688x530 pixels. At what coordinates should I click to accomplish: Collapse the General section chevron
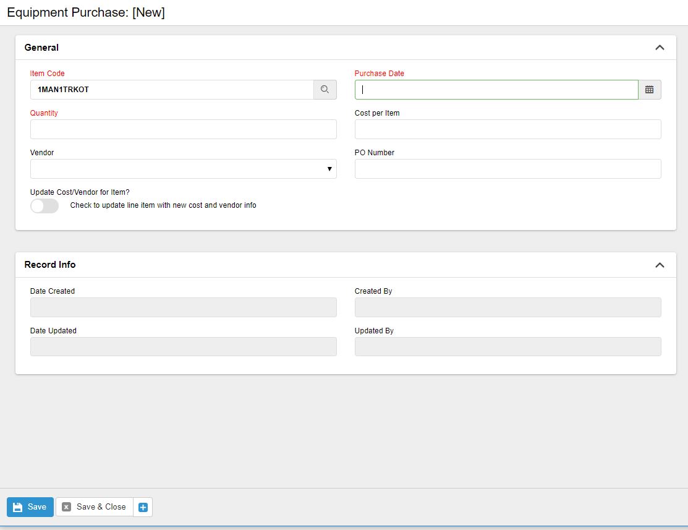click(x=660, y=48)
